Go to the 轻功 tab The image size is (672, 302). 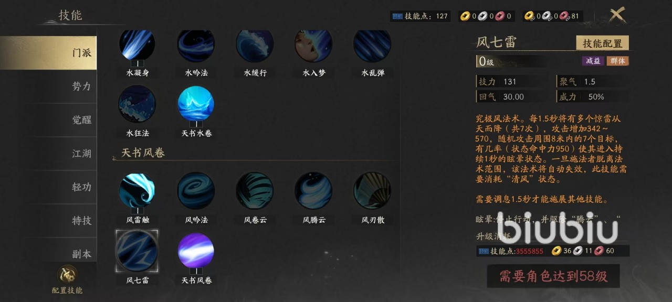click(x=48, y=187)
